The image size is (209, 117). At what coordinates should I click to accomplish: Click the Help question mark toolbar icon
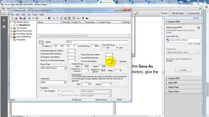click(x=83, y=18)
